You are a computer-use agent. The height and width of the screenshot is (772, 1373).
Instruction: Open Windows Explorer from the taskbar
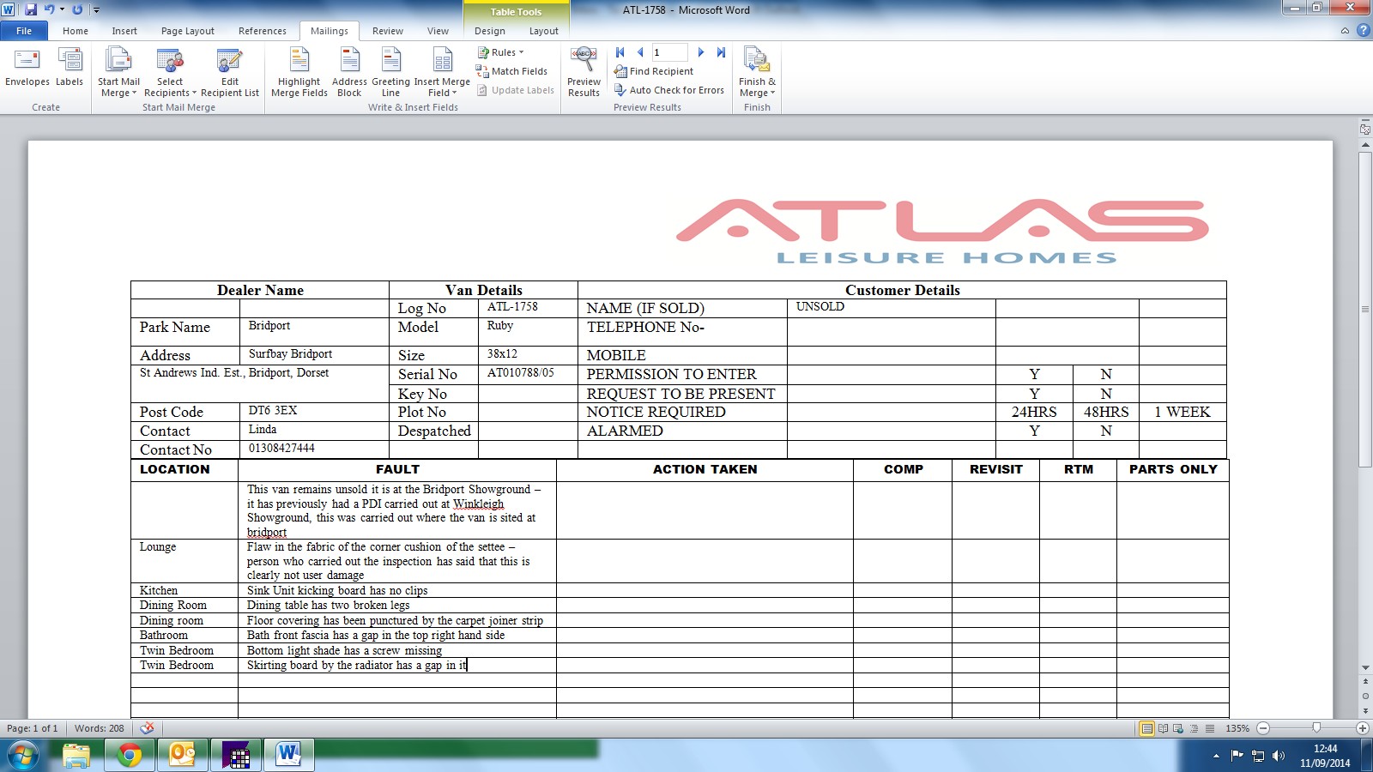(x=76, y=755)
